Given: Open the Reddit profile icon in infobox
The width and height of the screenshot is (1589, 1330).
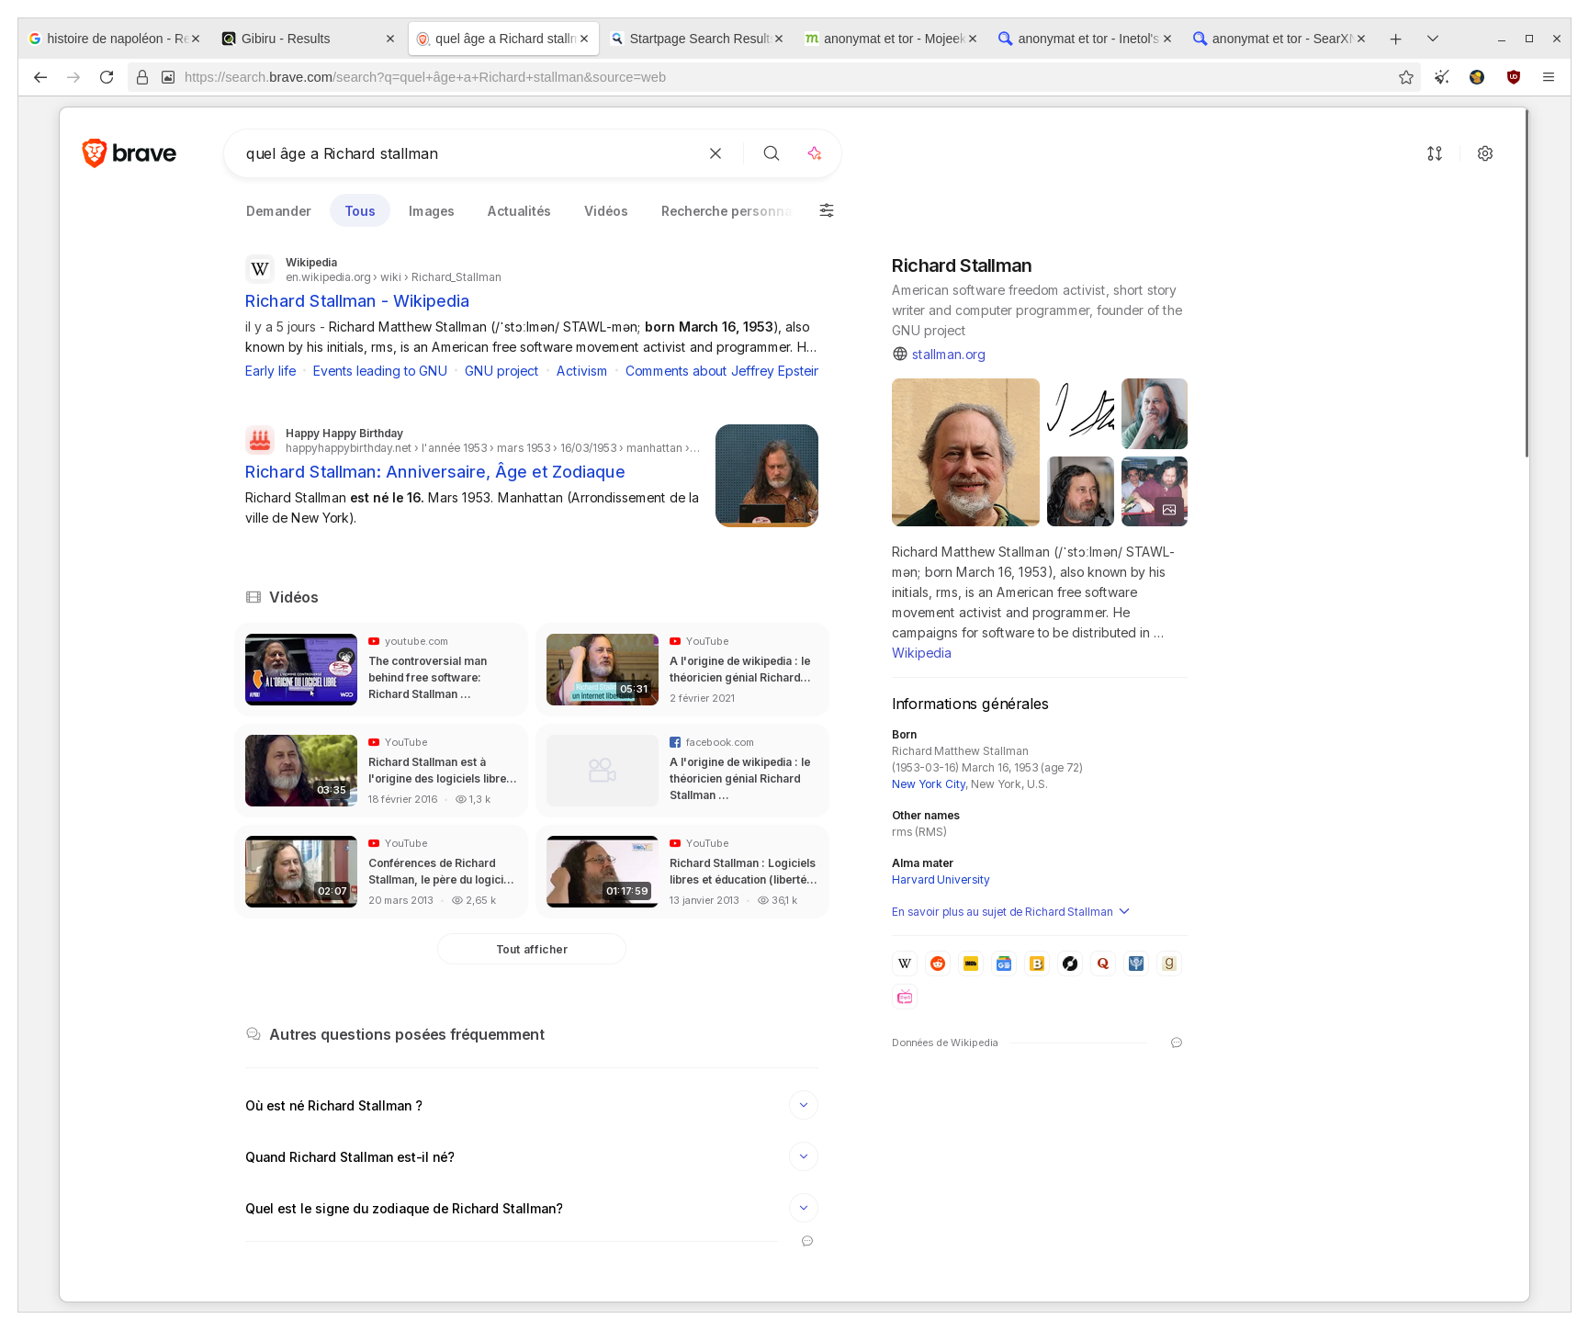Looking at the screenshot, I should 938,964.
